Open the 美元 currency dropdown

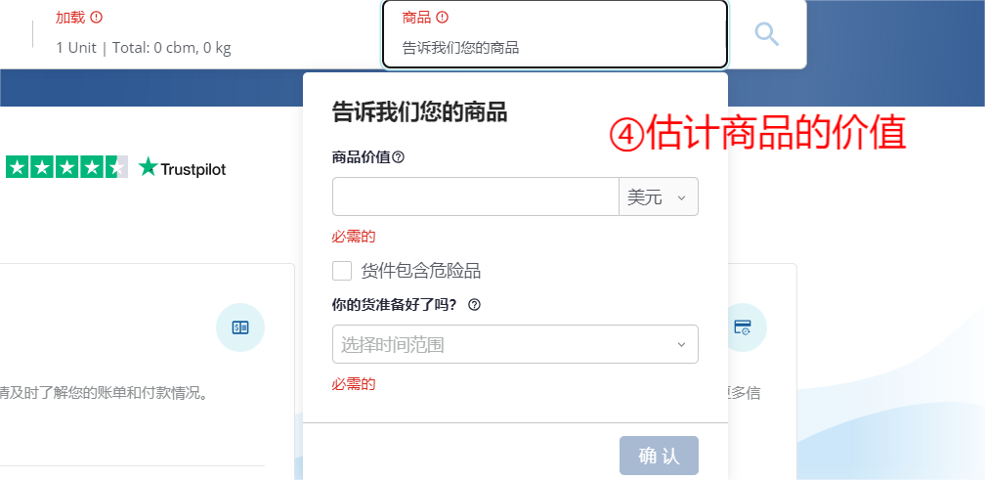pos(659,196)
